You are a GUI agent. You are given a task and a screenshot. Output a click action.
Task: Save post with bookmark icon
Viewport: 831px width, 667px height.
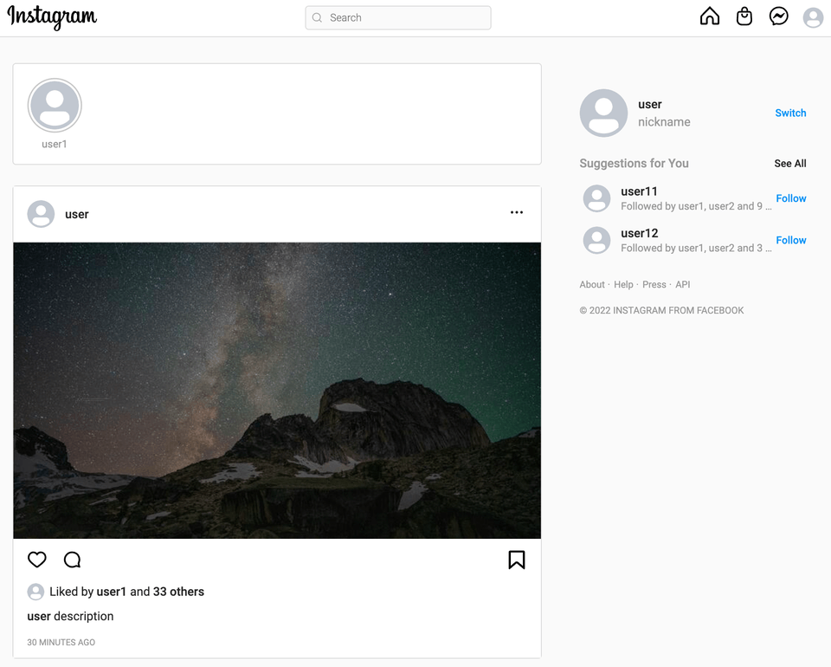point(517,560)
